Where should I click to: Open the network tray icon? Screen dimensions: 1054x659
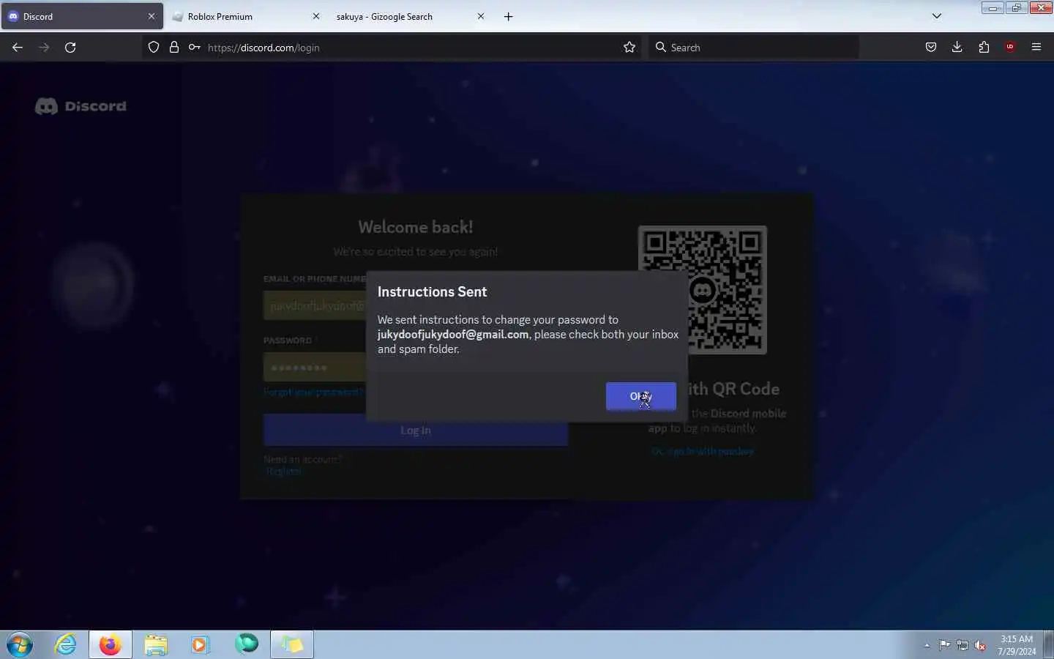click(963, 645)
